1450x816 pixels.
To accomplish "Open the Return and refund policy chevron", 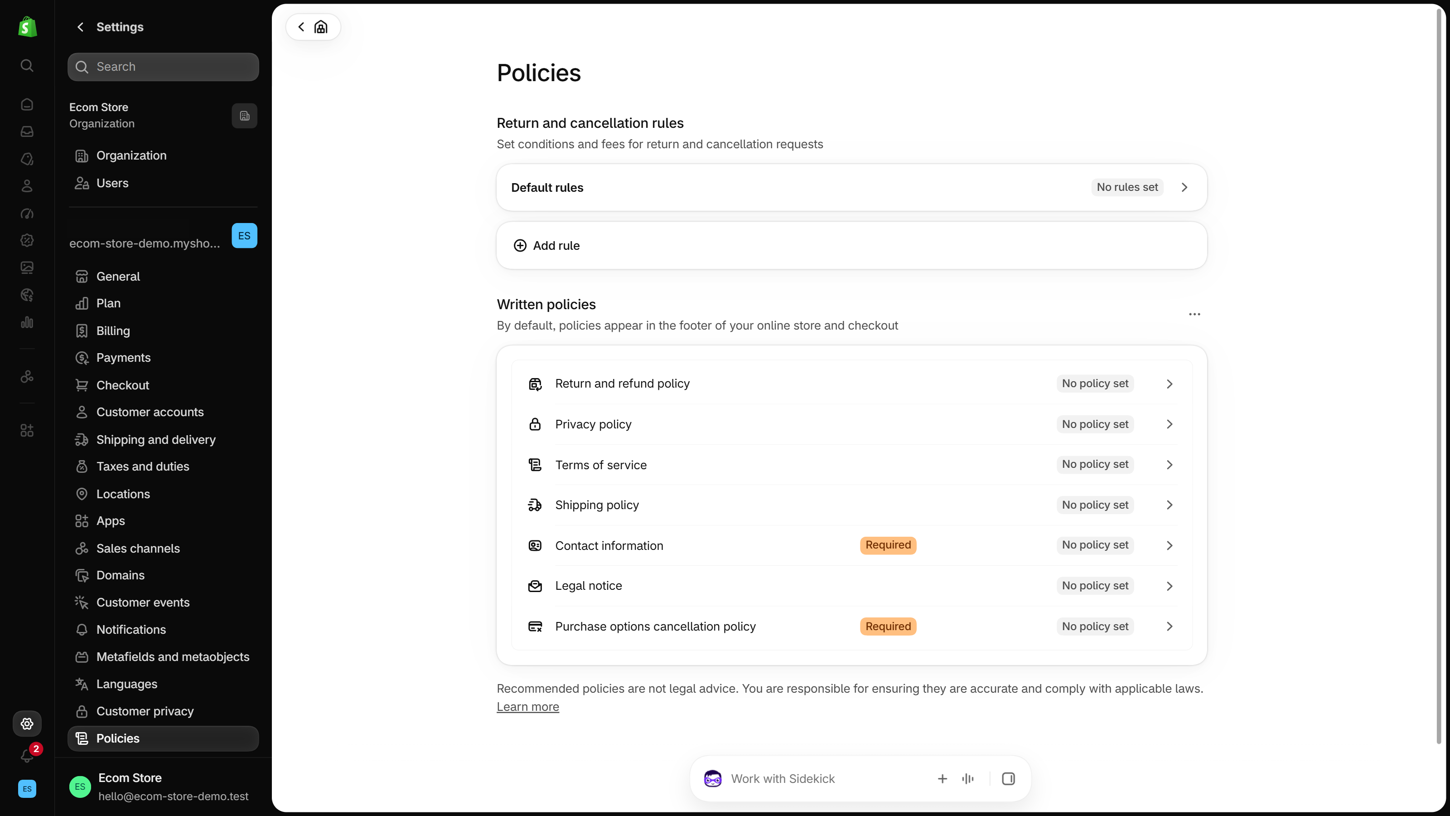I will point(1170,384).
